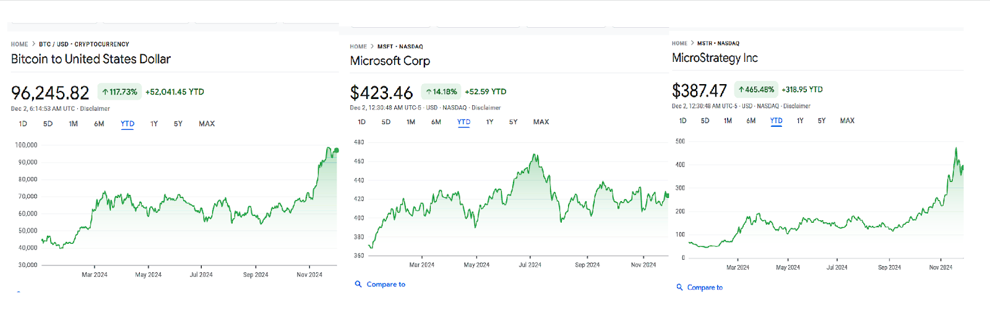Select 1D range on Microsoft chart
This screenshot has width=990, height=331.
[362, 122]
